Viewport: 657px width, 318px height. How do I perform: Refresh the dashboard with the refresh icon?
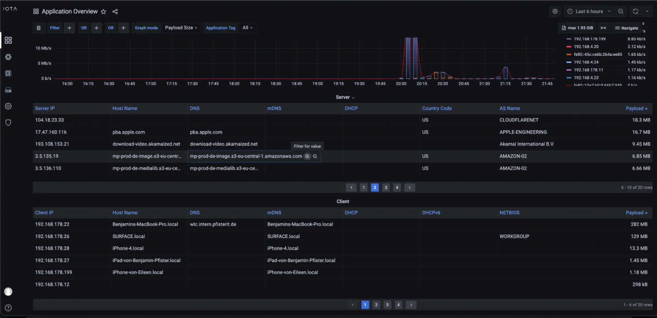[636, 11]
